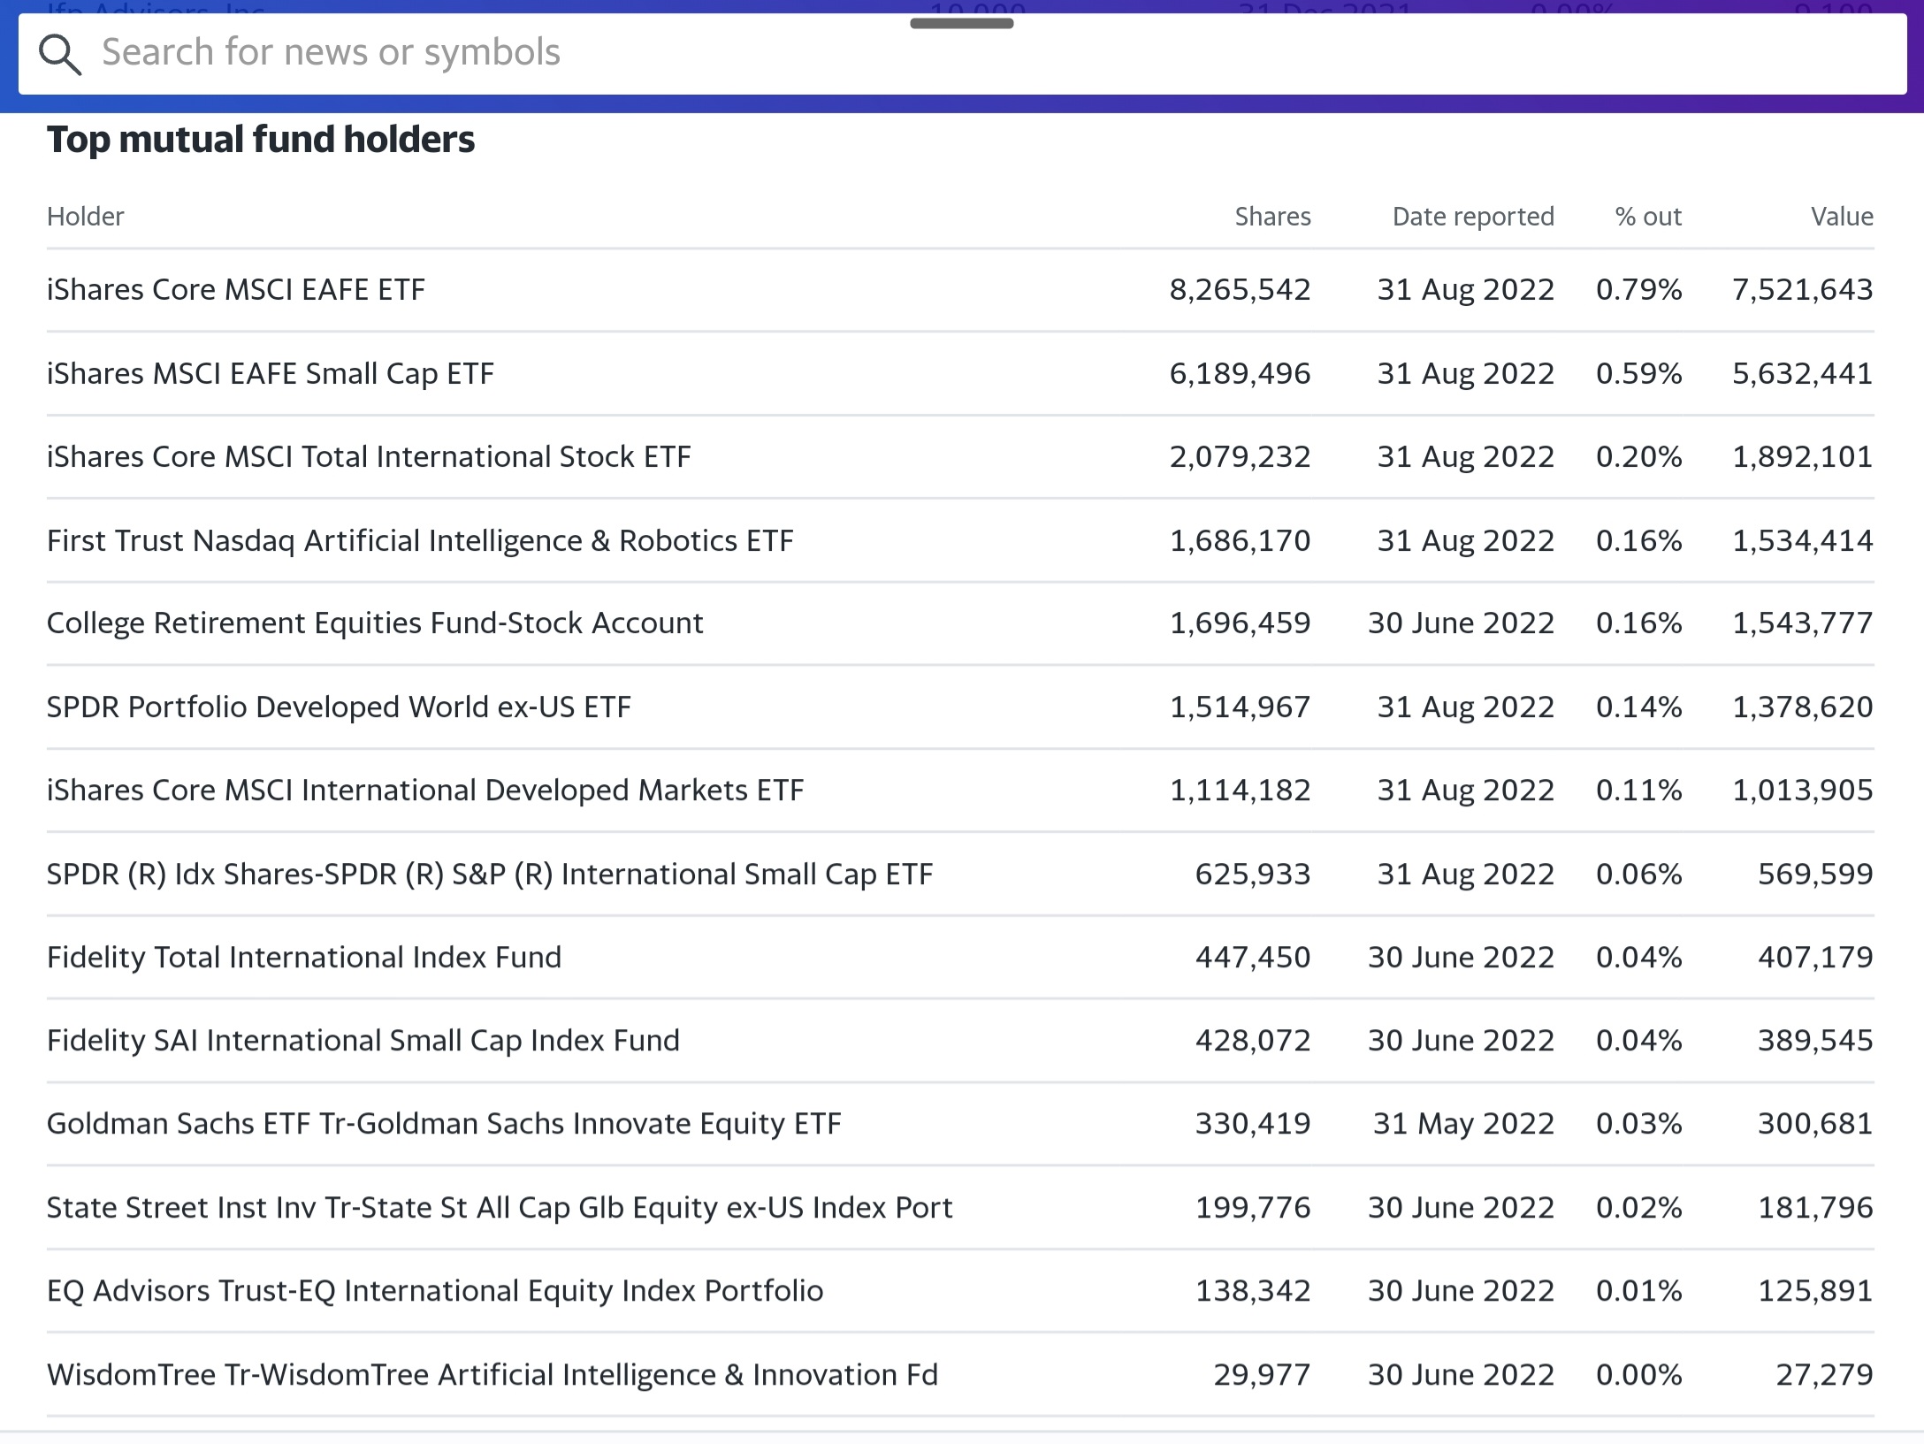This screenshot has height=1444, width=1924.
Task: Click shares value 8,265,542
Action: coord(1240,290)
